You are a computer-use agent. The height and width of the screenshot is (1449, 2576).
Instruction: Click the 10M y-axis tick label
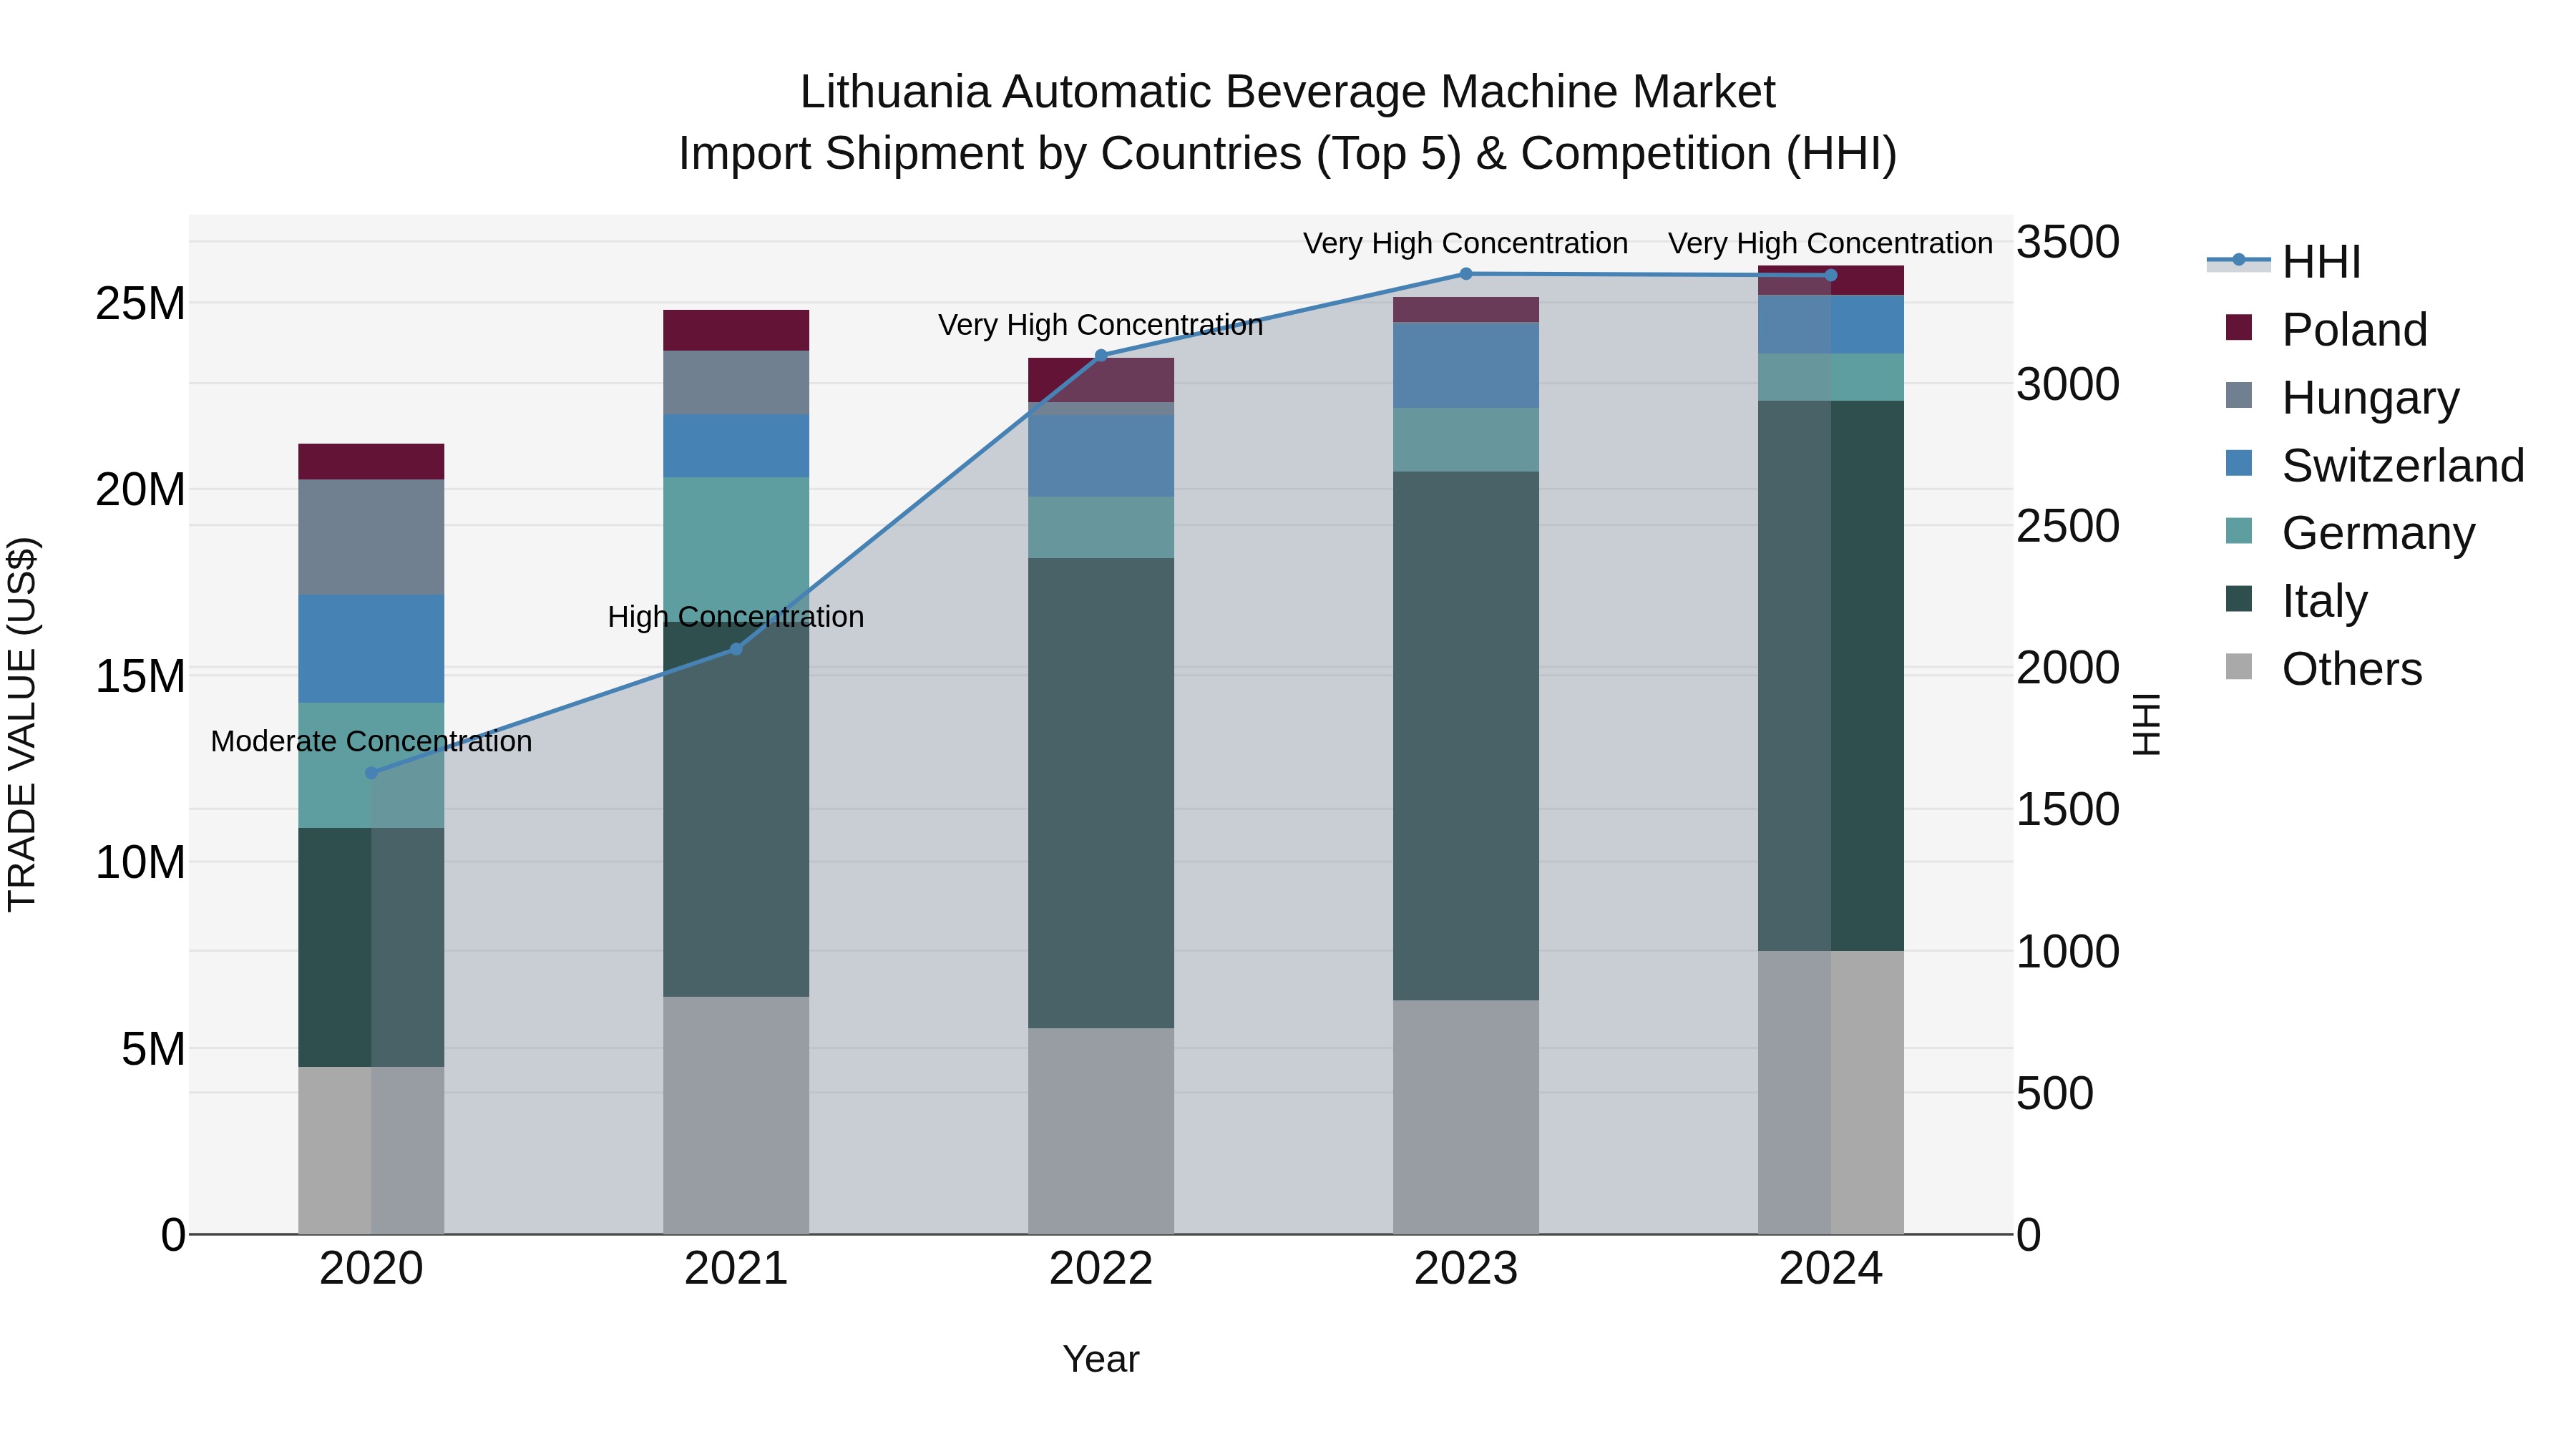(x=141, y=862)
